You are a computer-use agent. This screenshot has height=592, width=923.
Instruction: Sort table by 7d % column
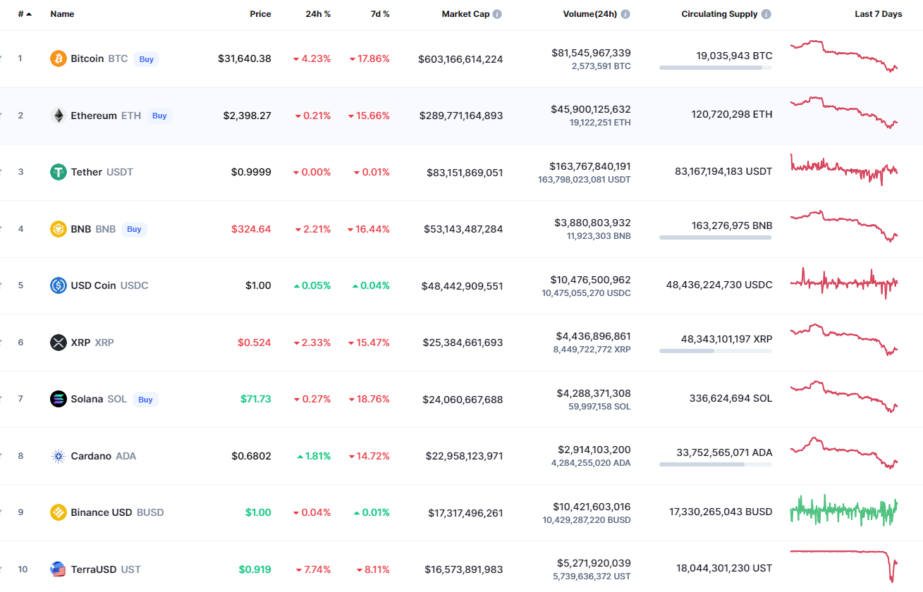click(380, 14)
